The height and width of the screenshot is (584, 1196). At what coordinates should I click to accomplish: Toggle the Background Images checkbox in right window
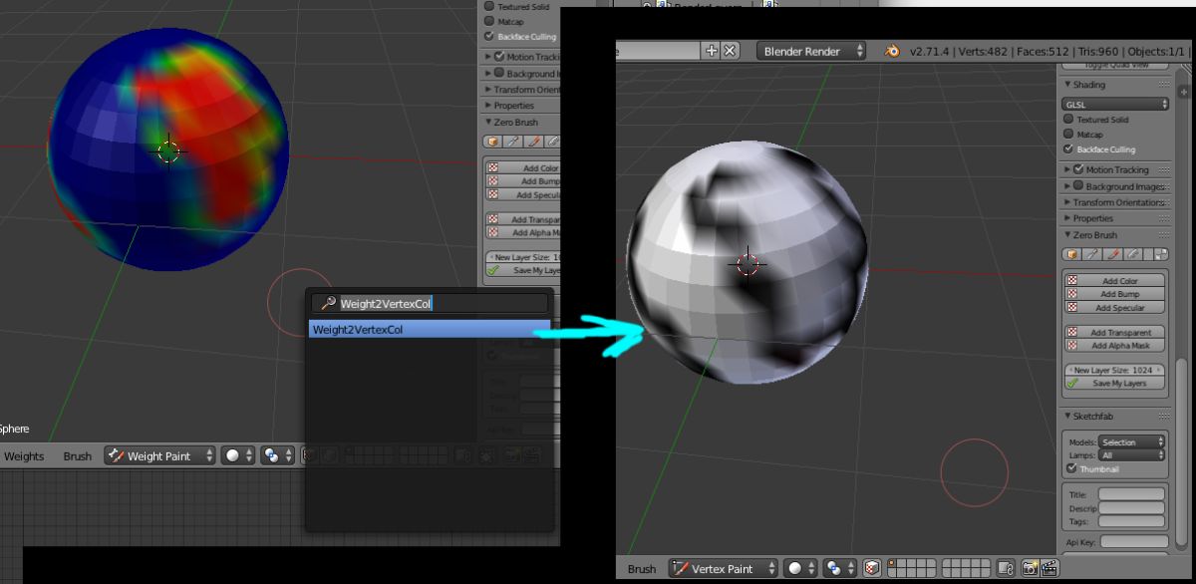[x=1078, y=185]
